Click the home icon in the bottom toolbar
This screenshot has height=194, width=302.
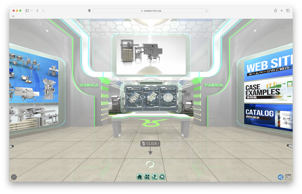point(139,177)
